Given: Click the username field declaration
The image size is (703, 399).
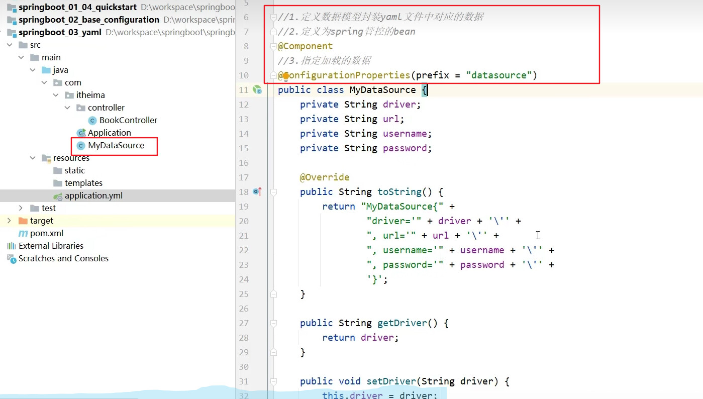Looking at the screenshot, I should (366, 133).
